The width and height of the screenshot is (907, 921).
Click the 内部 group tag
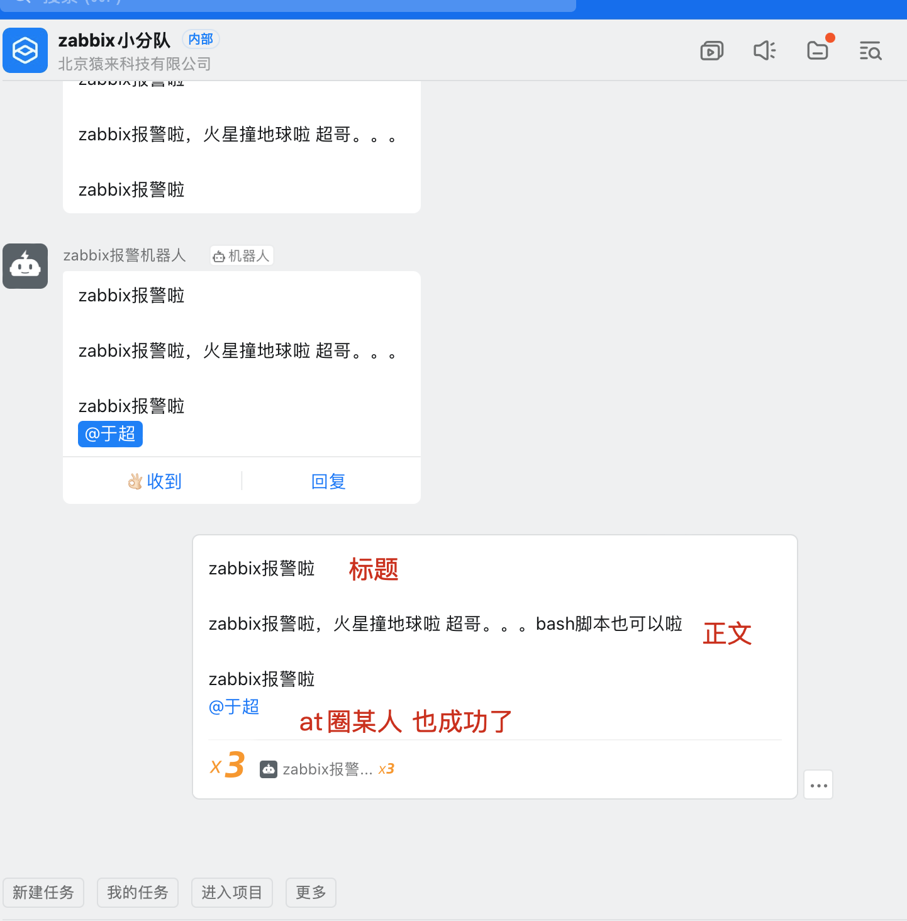(201, 39)
